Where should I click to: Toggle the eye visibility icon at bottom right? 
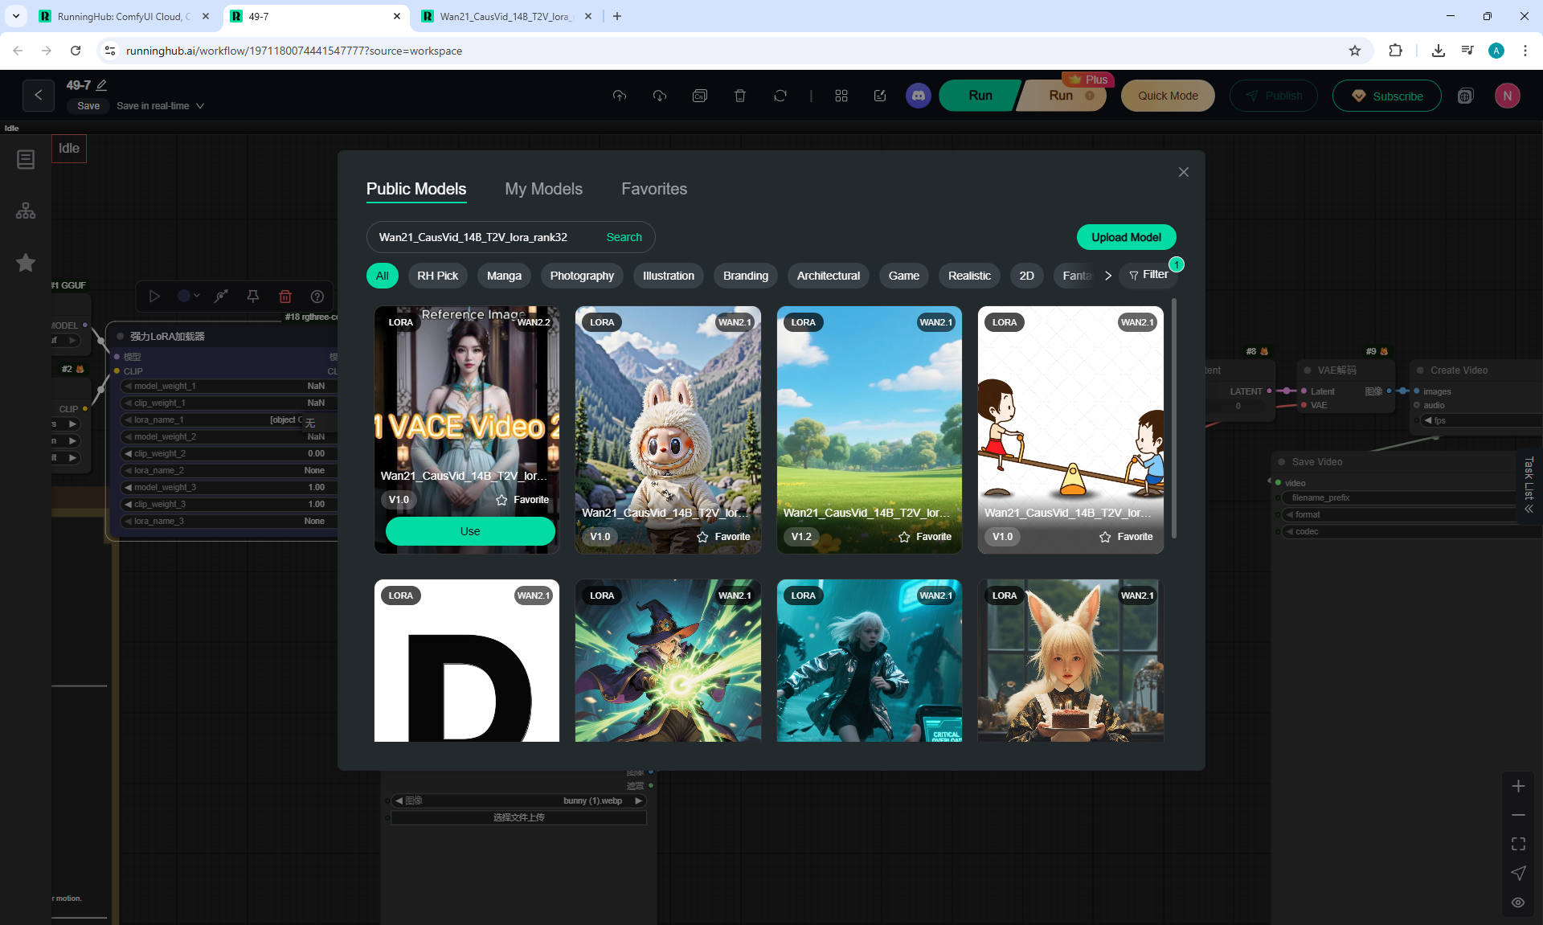[1518, 902]
